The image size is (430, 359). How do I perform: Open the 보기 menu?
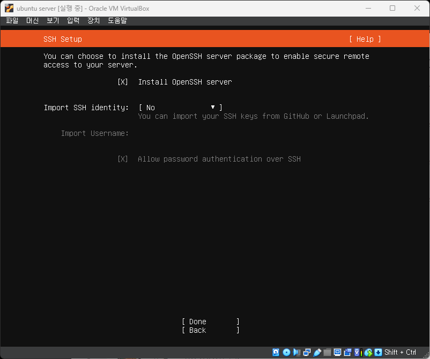(53, 20)
